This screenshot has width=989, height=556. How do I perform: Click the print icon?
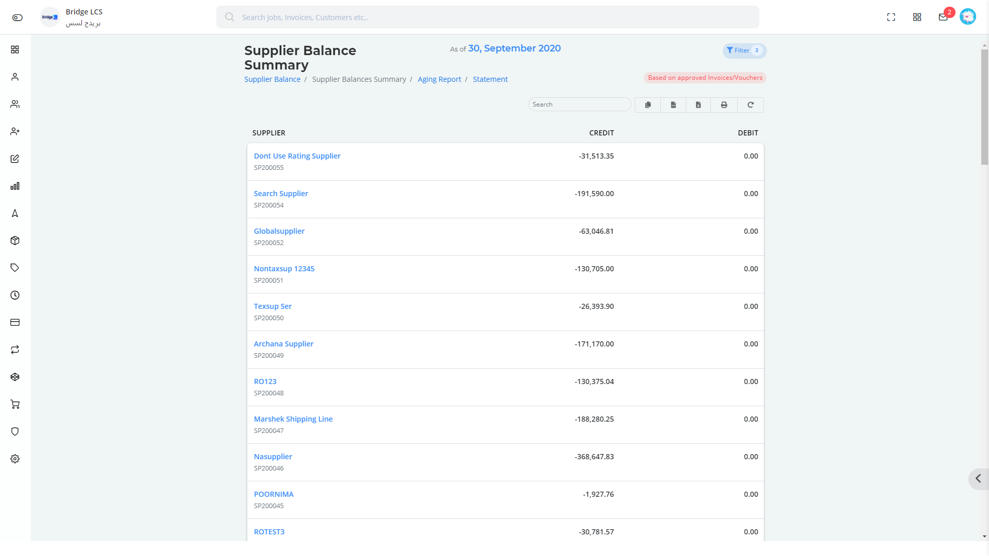coord(724,105)
